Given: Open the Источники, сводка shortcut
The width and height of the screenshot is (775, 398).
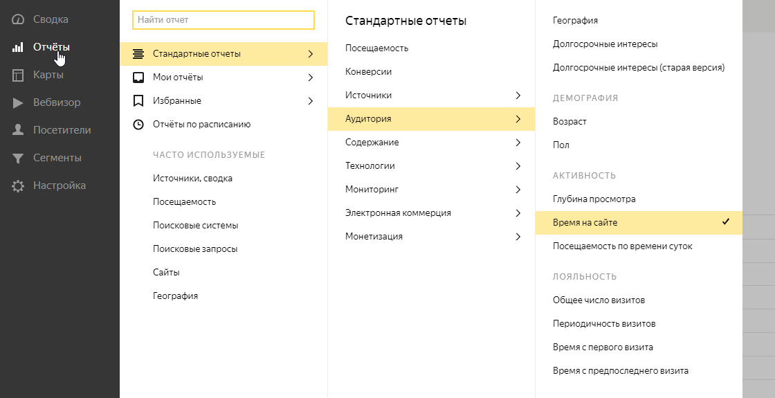Looking at the screenshot, I should tap(193, 179).
